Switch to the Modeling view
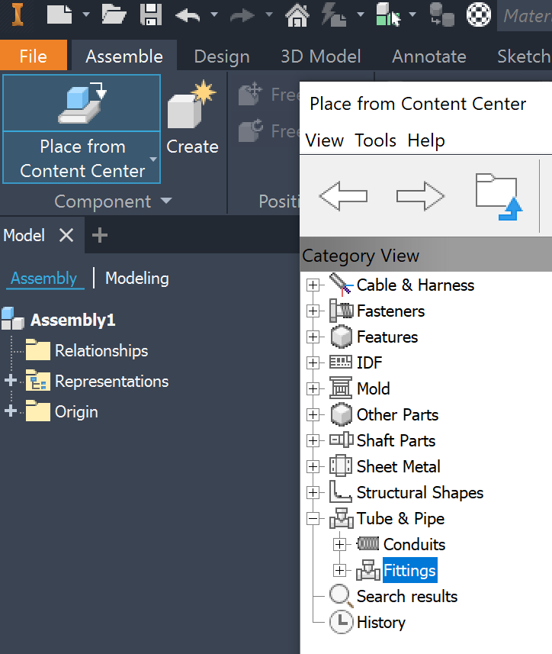The image size is (552, 654). coord(137,279)
